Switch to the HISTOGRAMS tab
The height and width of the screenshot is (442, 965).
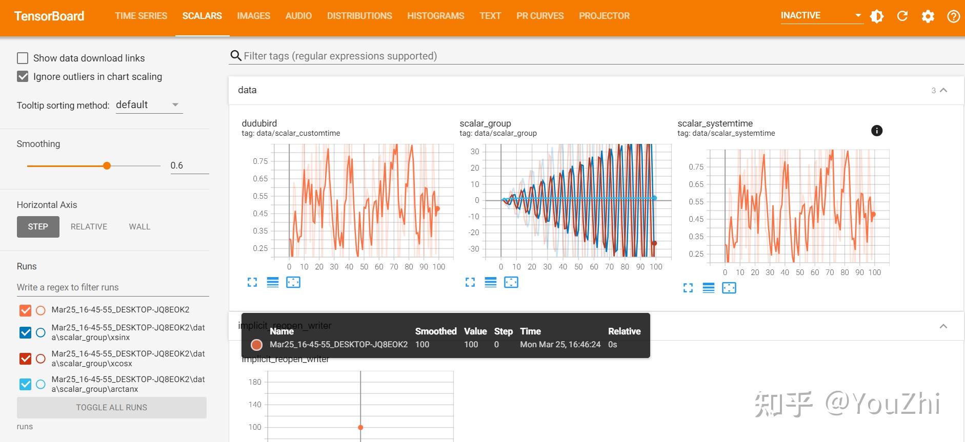pyautogui.click(x=436, y=16)
